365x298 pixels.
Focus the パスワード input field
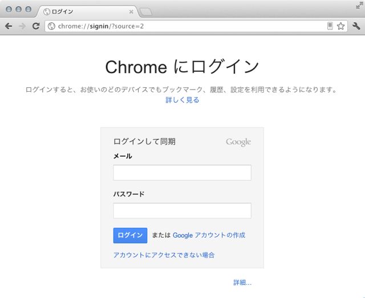pos(182,211)
